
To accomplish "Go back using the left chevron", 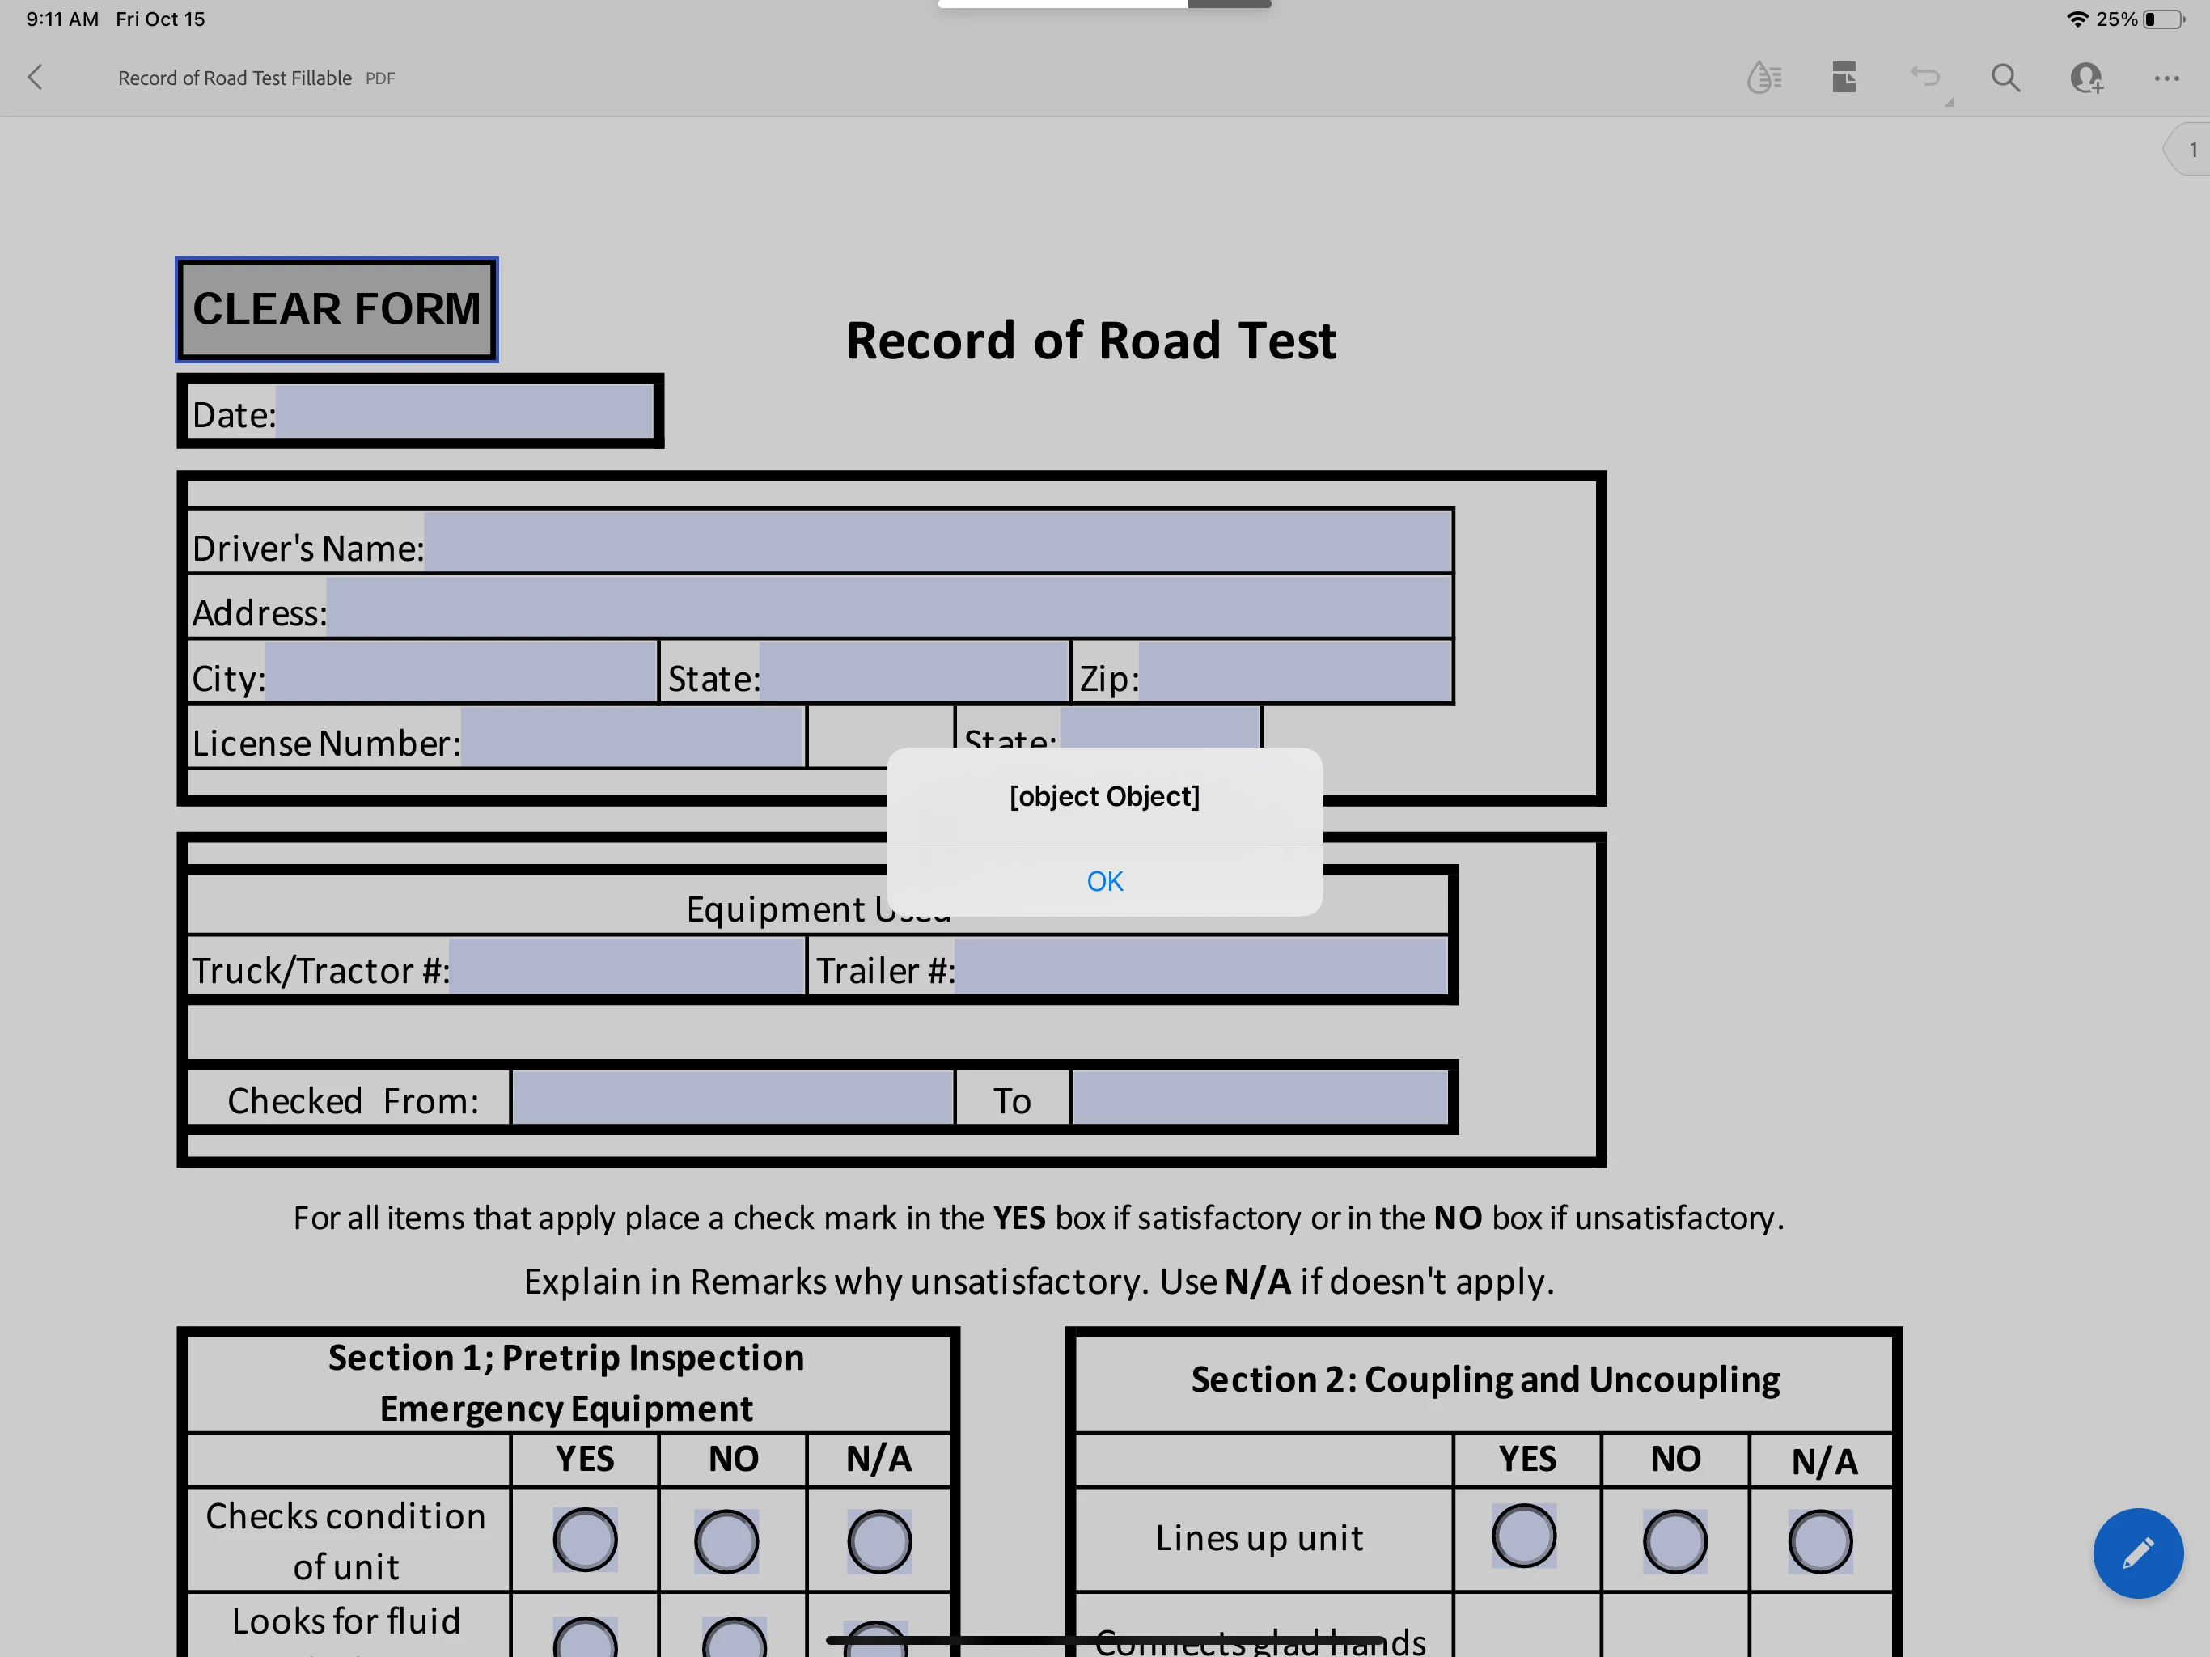I will point(36,77).
